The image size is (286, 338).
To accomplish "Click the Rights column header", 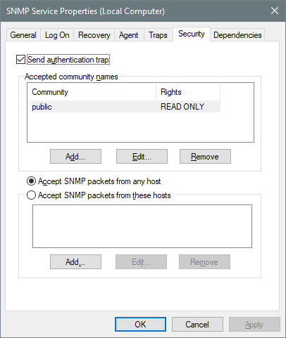I will tap(188, 92).
